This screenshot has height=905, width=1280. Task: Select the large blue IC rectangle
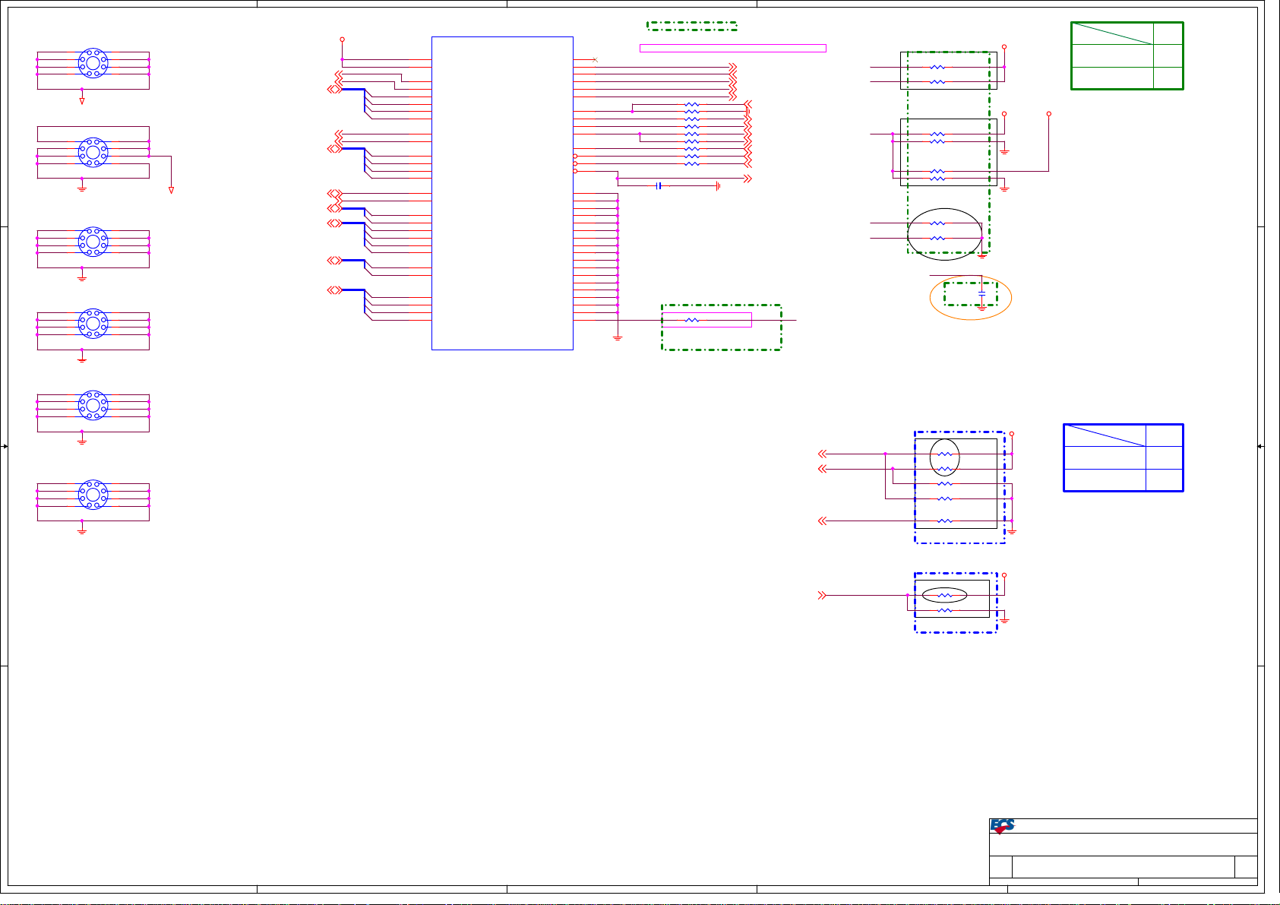502,193
